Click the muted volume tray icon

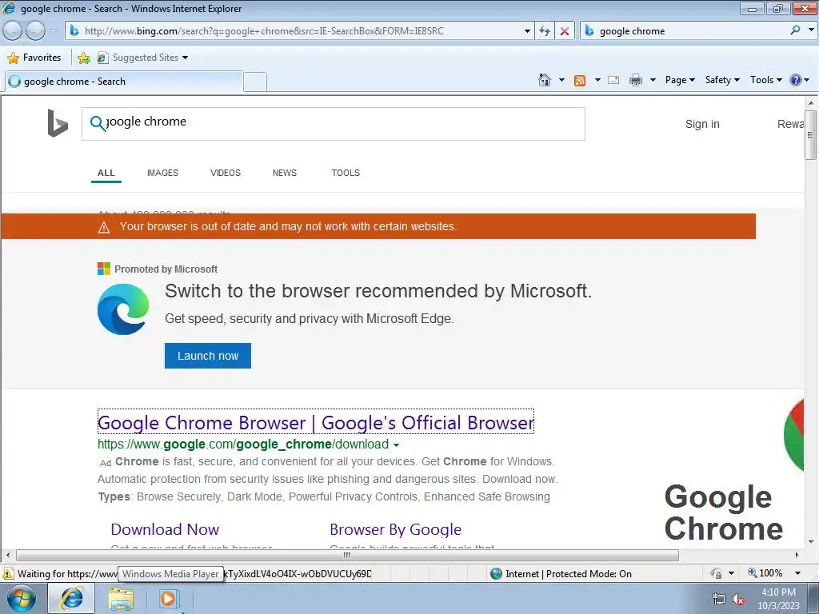click(x=738, y=600)
